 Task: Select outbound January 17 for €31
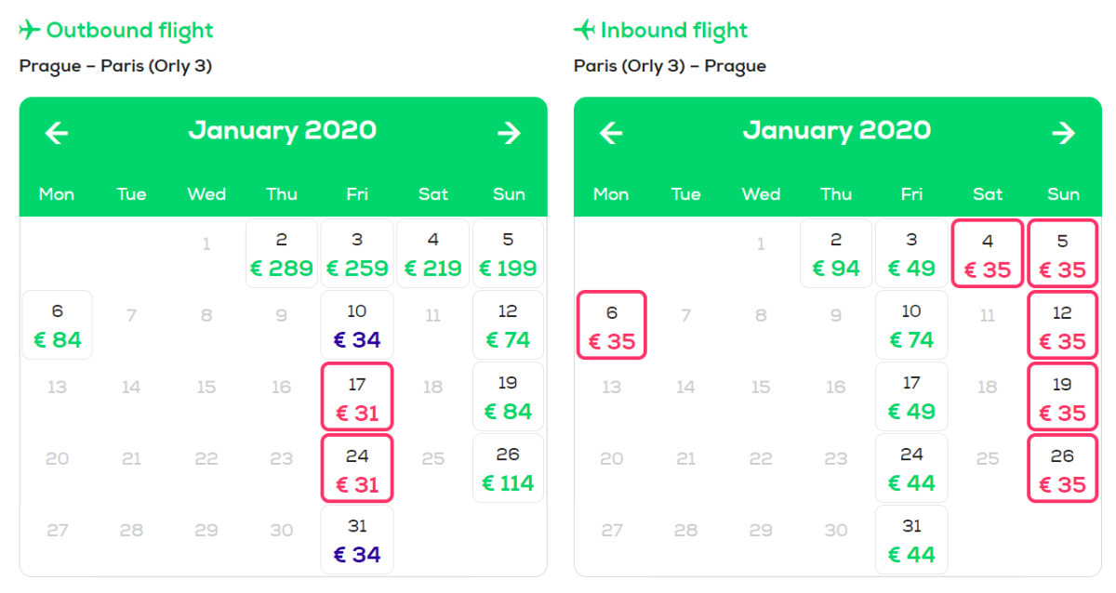coord(357,398)
